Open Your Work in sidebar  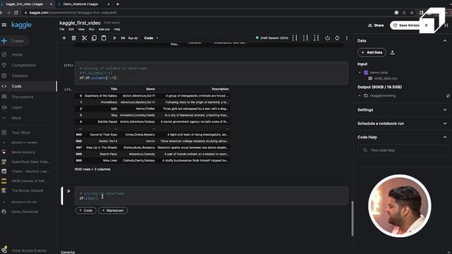(x=20, y=133)
